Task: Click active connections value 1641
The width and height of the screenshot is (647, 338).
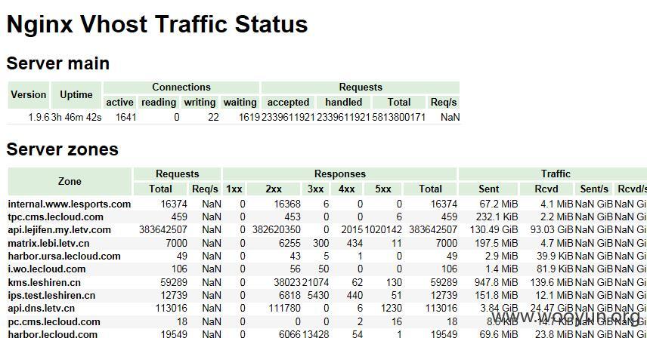Action: pyautogui.click(x=126, y=118)
